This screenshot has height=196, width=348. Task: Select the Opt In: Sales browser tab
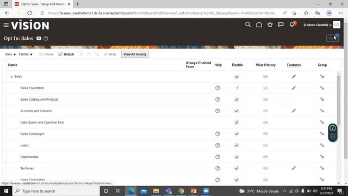(42, 4)
